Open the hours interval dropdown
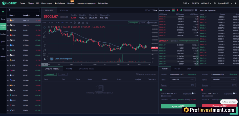 (57, 23)
